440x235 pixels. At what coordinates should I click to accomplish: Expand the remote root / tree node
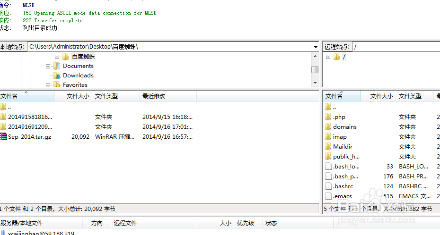click(328, 57)
